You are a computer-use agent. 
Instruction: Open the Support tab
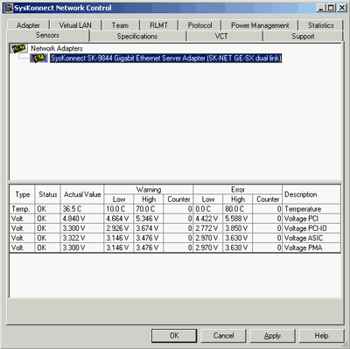(x=303, y=36)
